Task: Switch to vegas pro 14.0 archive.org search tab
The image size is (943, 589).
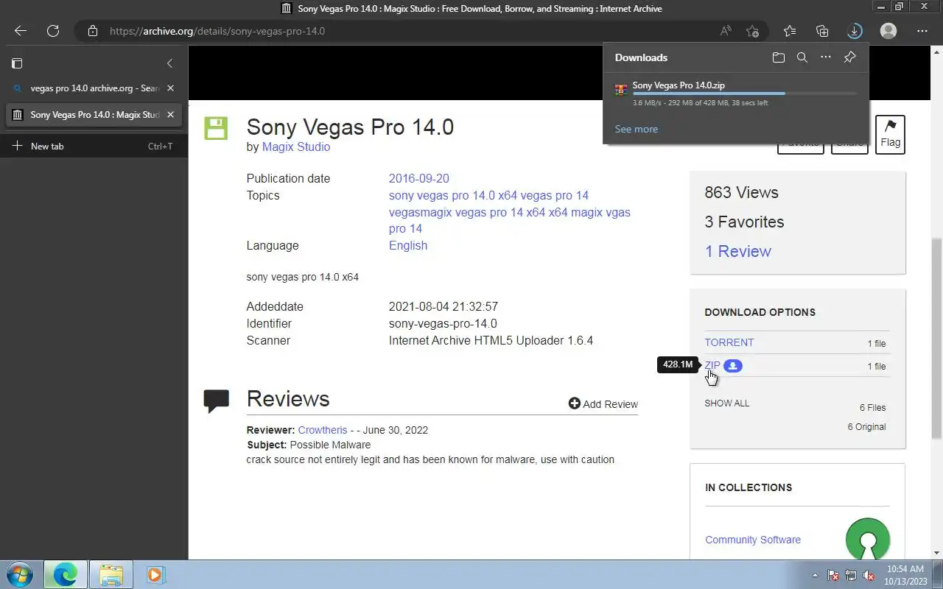Action: [x=94, y=88]
